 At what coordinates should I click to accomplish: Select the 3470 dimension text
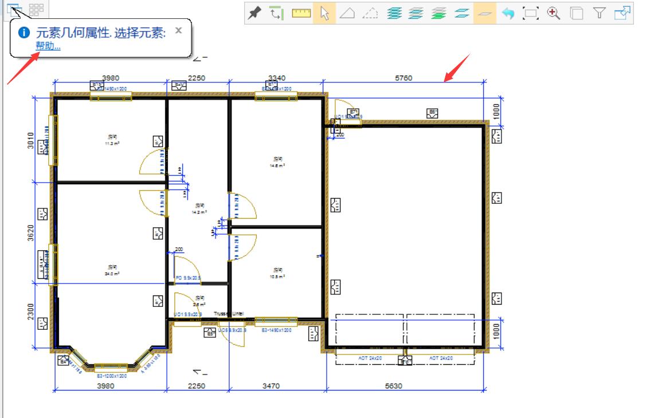tap(271, 386)
